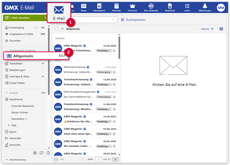Star the 'Schützen Sie Ihr...' email
Viewport: 230px width, 165px height.
(x=114, y=121)
